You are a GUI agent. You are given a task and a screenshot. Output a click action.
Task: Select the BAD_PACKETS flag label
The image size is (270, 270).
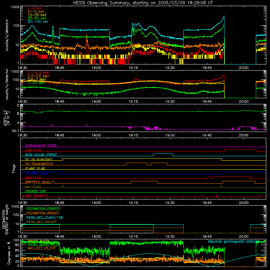[37, 196]
